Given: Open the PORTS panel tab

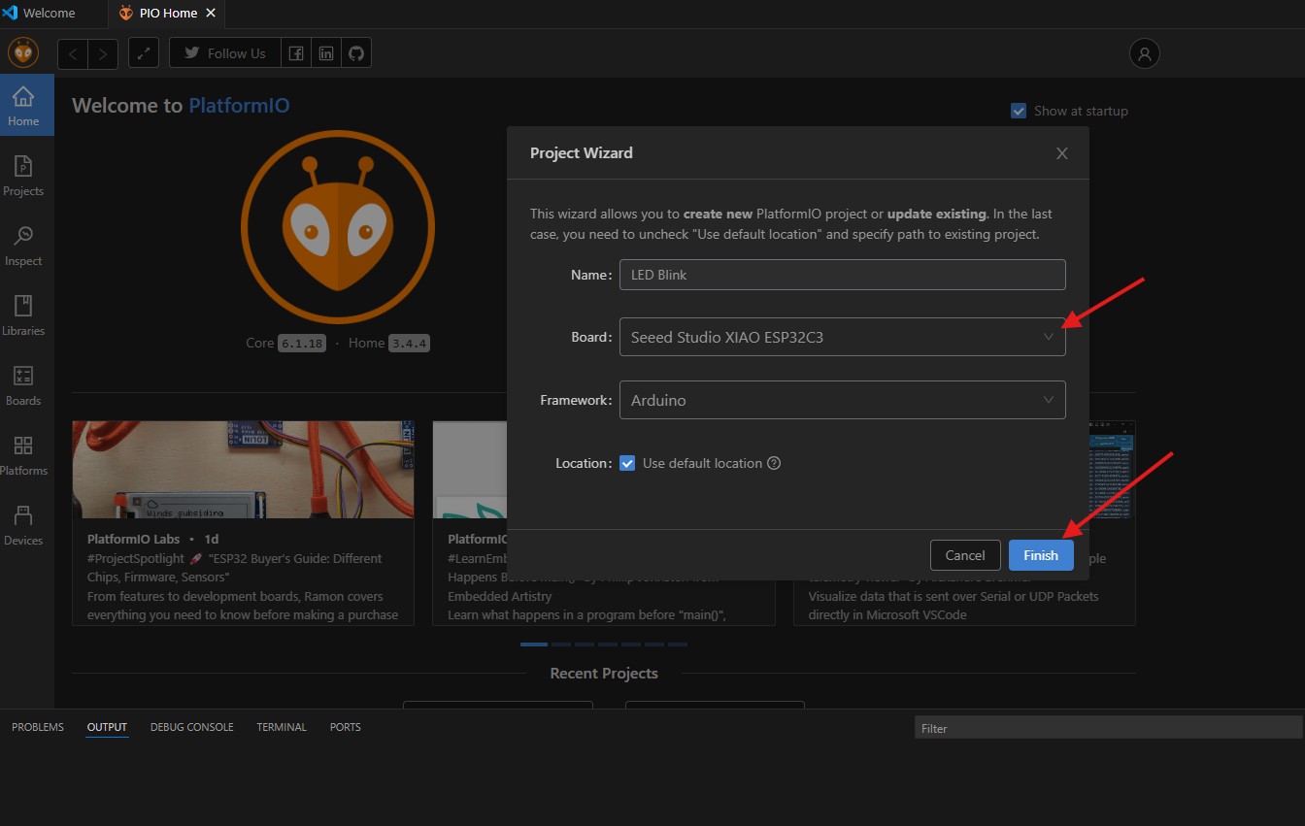Looking at the screenshot, I should coord(346,727).
